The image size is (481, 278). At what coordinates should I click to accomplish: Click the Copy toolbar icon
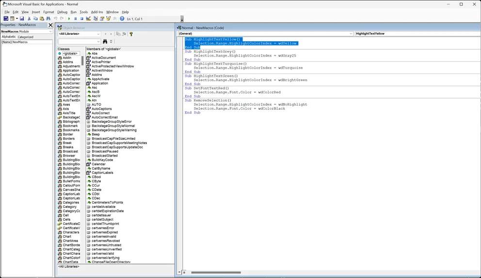click(x=35, y=19)
